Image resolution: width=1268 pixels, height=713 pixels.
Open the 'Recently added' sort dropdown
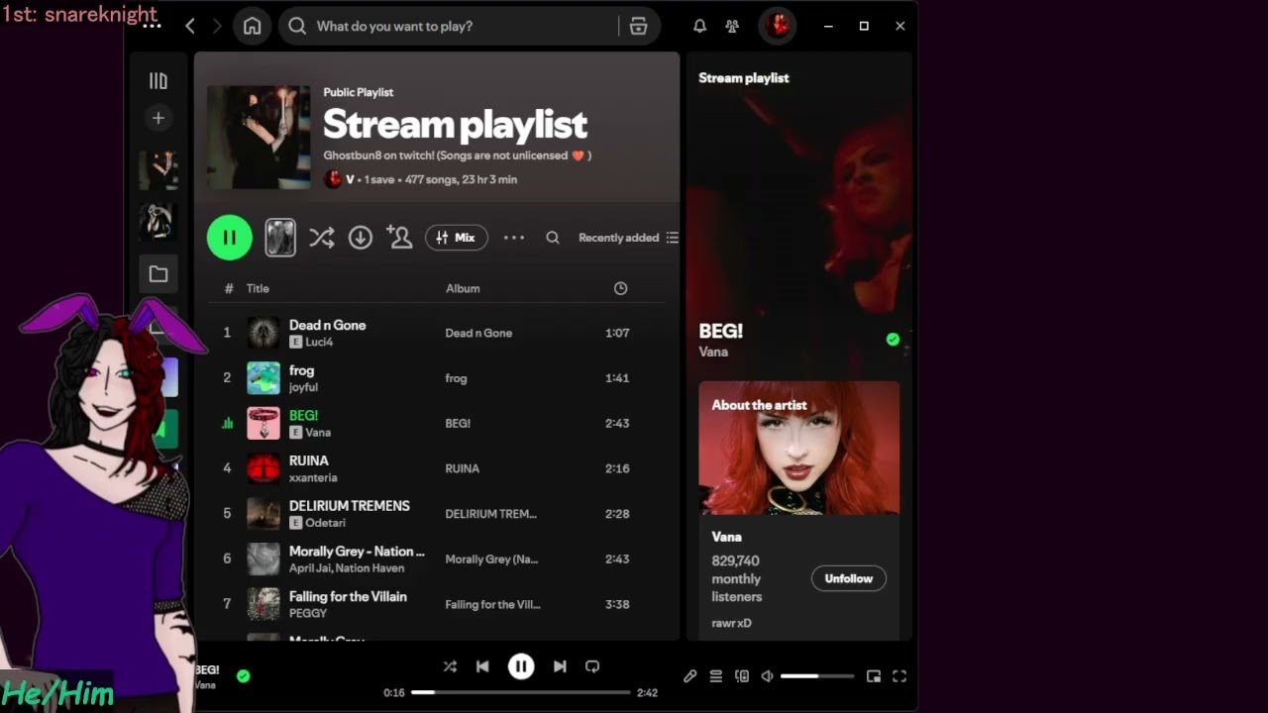pos(628,238)
